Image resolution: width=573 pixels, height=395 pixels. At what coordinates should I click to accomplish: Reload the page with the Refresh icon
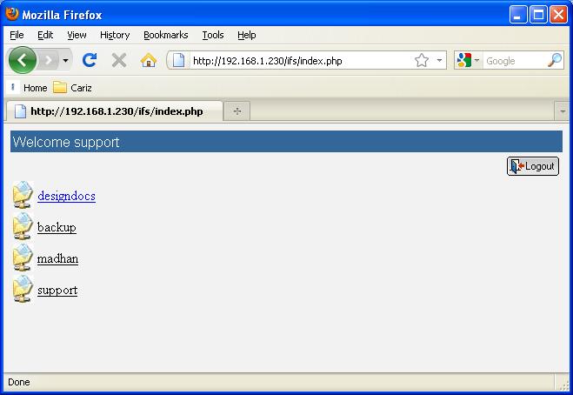[x=90, y=60]
